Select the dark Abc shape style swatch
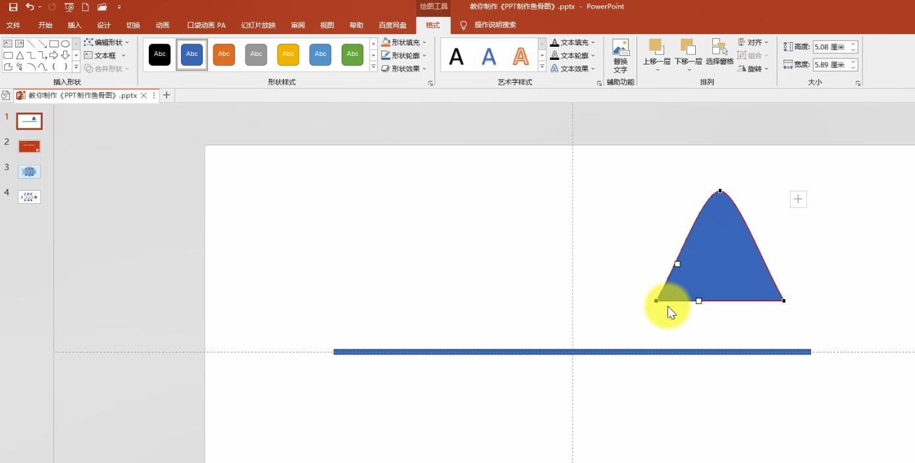 159,55
